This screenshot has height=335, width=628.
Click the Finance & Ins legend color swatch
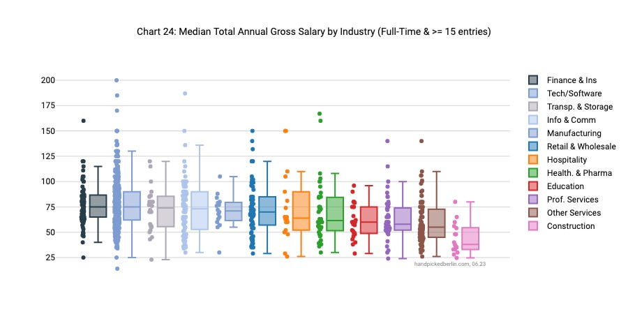pyautogui.click(x=532, y=80)
